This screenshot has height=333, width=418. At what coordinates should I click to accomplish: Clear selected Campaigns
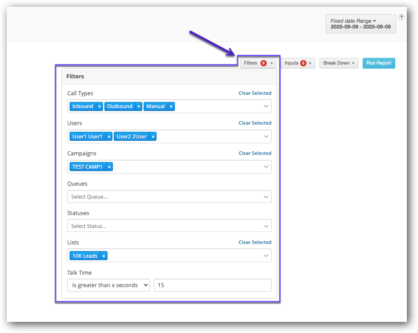click(x=255, y=153)
